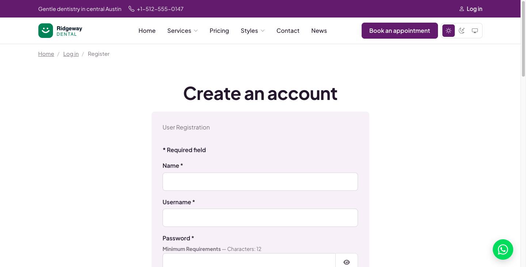Screen dimensions: 526x267
Task: Expand the Styles dropdown menu
Action: coord(253,31)
